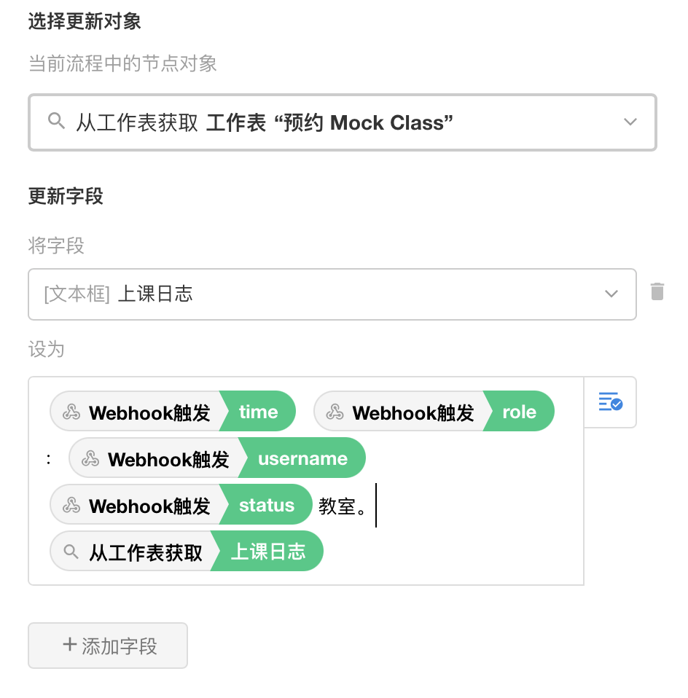Click webhook icon on the status tag
Screen dimensions: 688x698
[x=71, y=506]
